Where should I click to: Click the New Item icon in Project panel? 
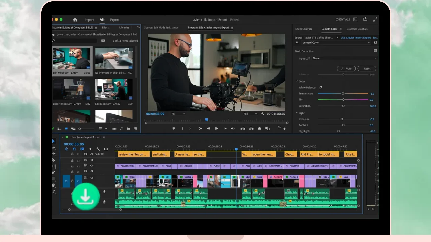[x=136, y=129]
